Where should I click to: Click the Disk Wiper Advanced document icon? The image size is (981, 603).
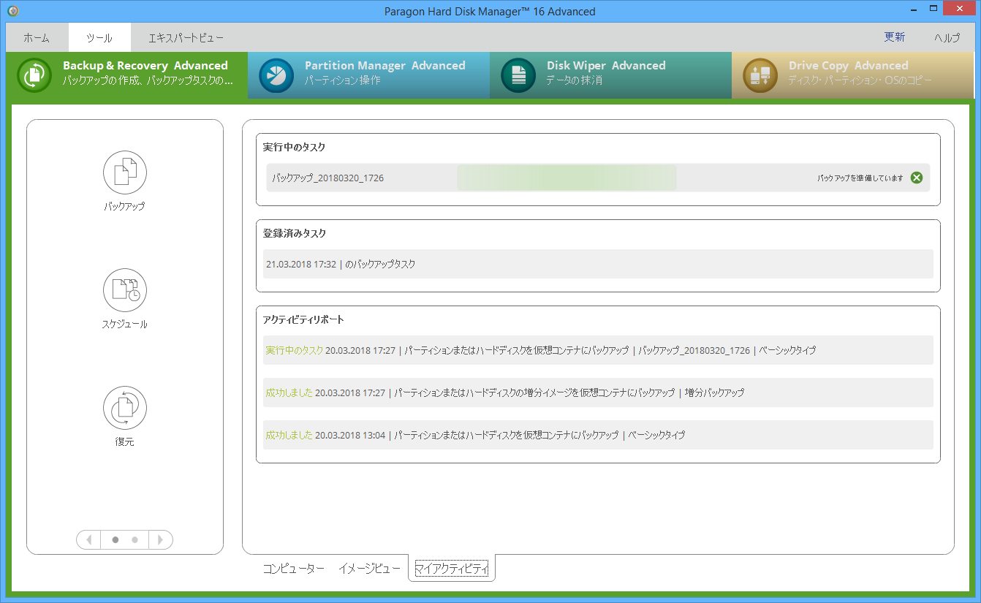coord(518,75)
